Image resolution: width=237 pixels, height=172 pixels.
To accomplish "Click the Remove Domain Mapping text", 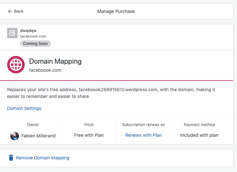I will (x=43, y=158).
